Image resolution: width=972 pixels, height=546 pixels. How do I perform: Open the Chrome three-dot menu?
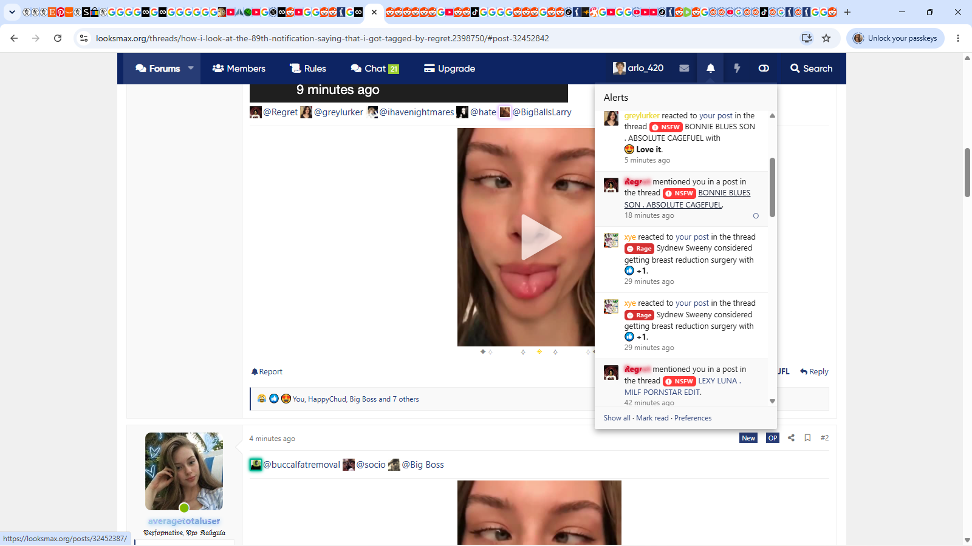(958, 38)
